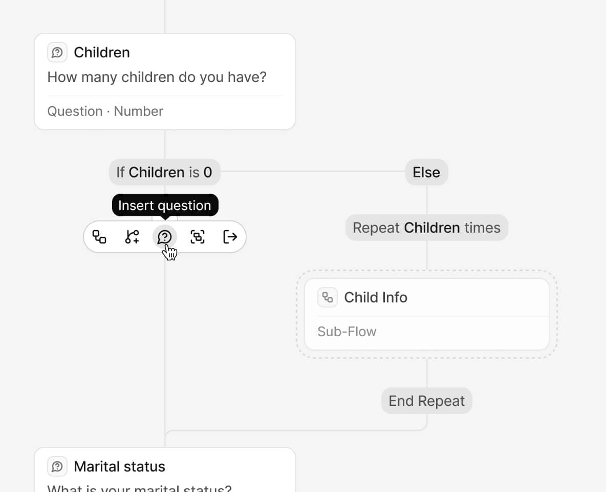
Task: Click the question icon on Marital status node
Action: click(57, 466)
